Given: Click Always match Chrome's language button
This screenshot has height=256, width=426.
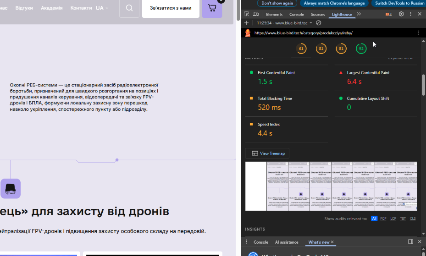Looking at the screenshot, I should click(334, 3).
